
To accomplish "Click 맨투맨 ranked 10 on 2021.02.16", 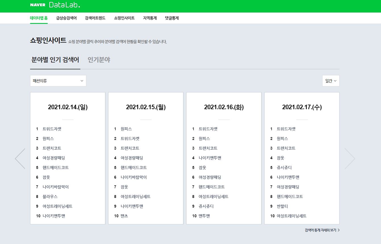I will [204, 216].
